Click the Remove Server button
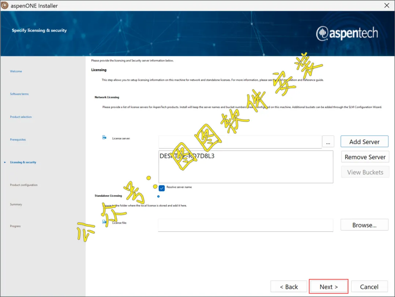 point(365,157)
